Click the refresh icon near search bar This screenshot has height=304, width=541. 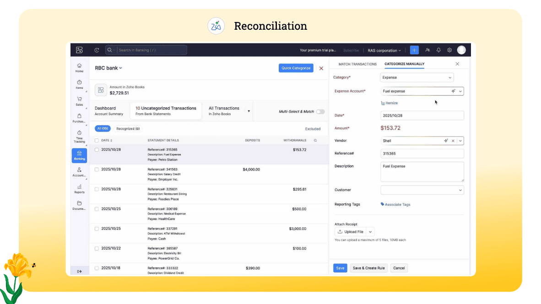coord(97,50)
